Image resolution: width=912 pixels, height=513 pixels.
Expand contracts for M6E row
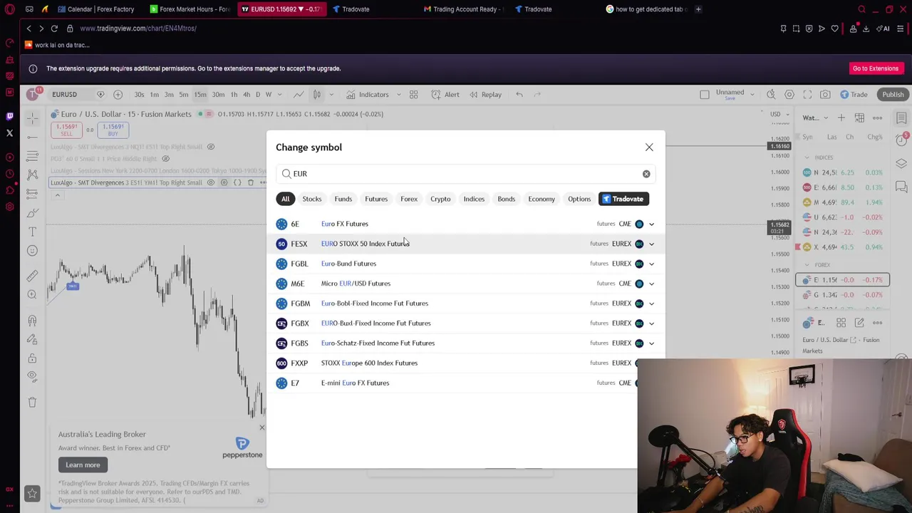[651, 284]
